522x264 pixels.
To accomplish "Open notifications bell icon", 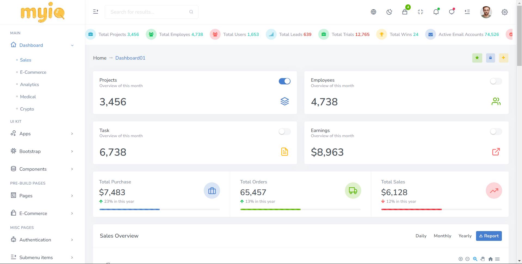I will coord(436,12).
